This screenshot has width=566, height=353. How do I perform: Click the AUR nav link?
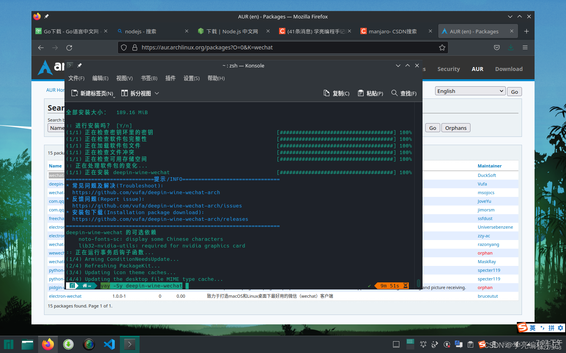tap(478, 69)
